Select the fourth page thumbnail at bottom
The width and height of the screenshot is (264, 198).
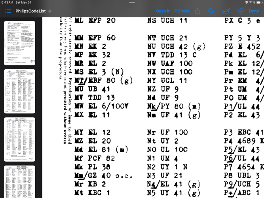tap(19, 182)
